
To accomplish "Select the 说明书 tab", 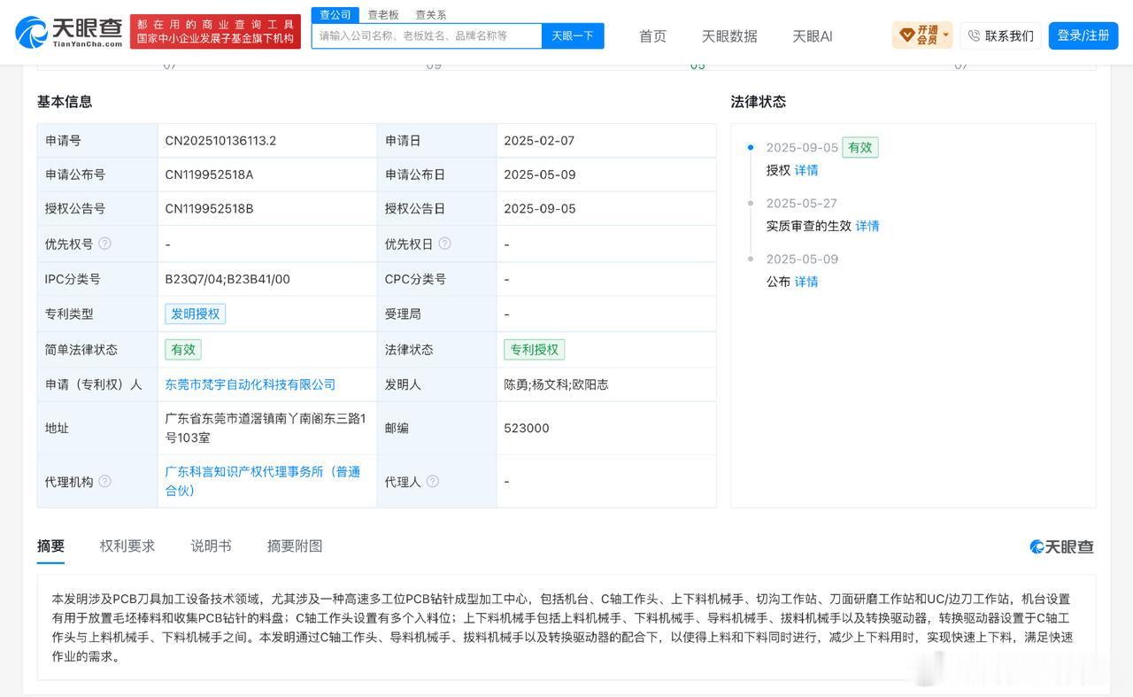I will pyautogui.click(x=212, y=546).
